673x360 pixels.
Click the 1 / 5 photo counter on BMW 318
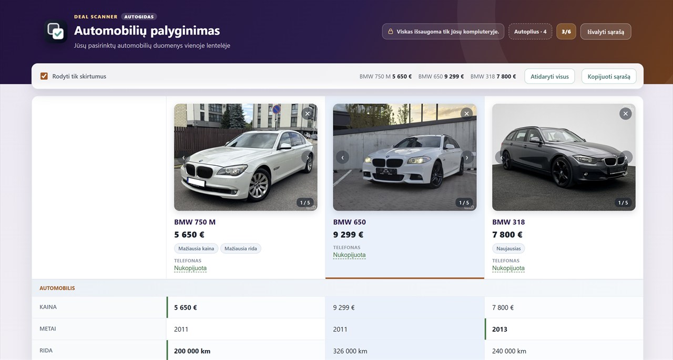[x=623, y=203]
